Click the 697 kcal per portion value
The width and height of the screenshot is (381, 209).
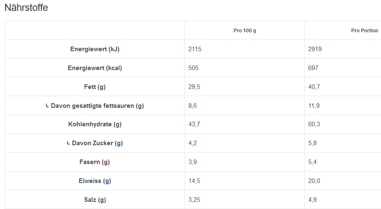click(313, 68)
